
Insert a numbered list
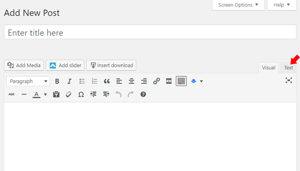[x=94, y=81]
